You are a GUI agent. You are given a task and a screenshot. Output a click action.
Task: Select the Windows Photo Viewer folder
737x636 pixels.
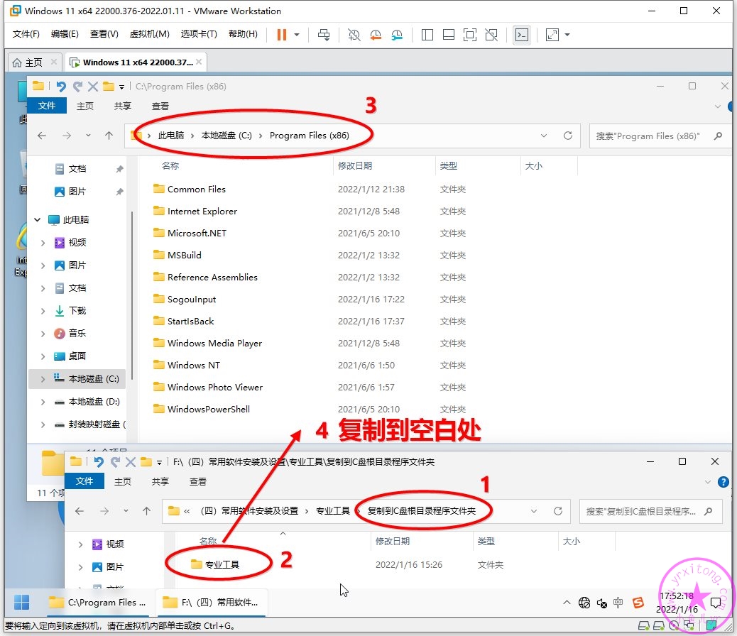[208, 387]
